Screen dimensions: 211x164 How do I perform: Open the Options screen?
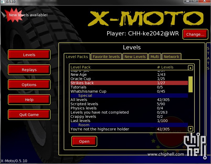point(29,85)
